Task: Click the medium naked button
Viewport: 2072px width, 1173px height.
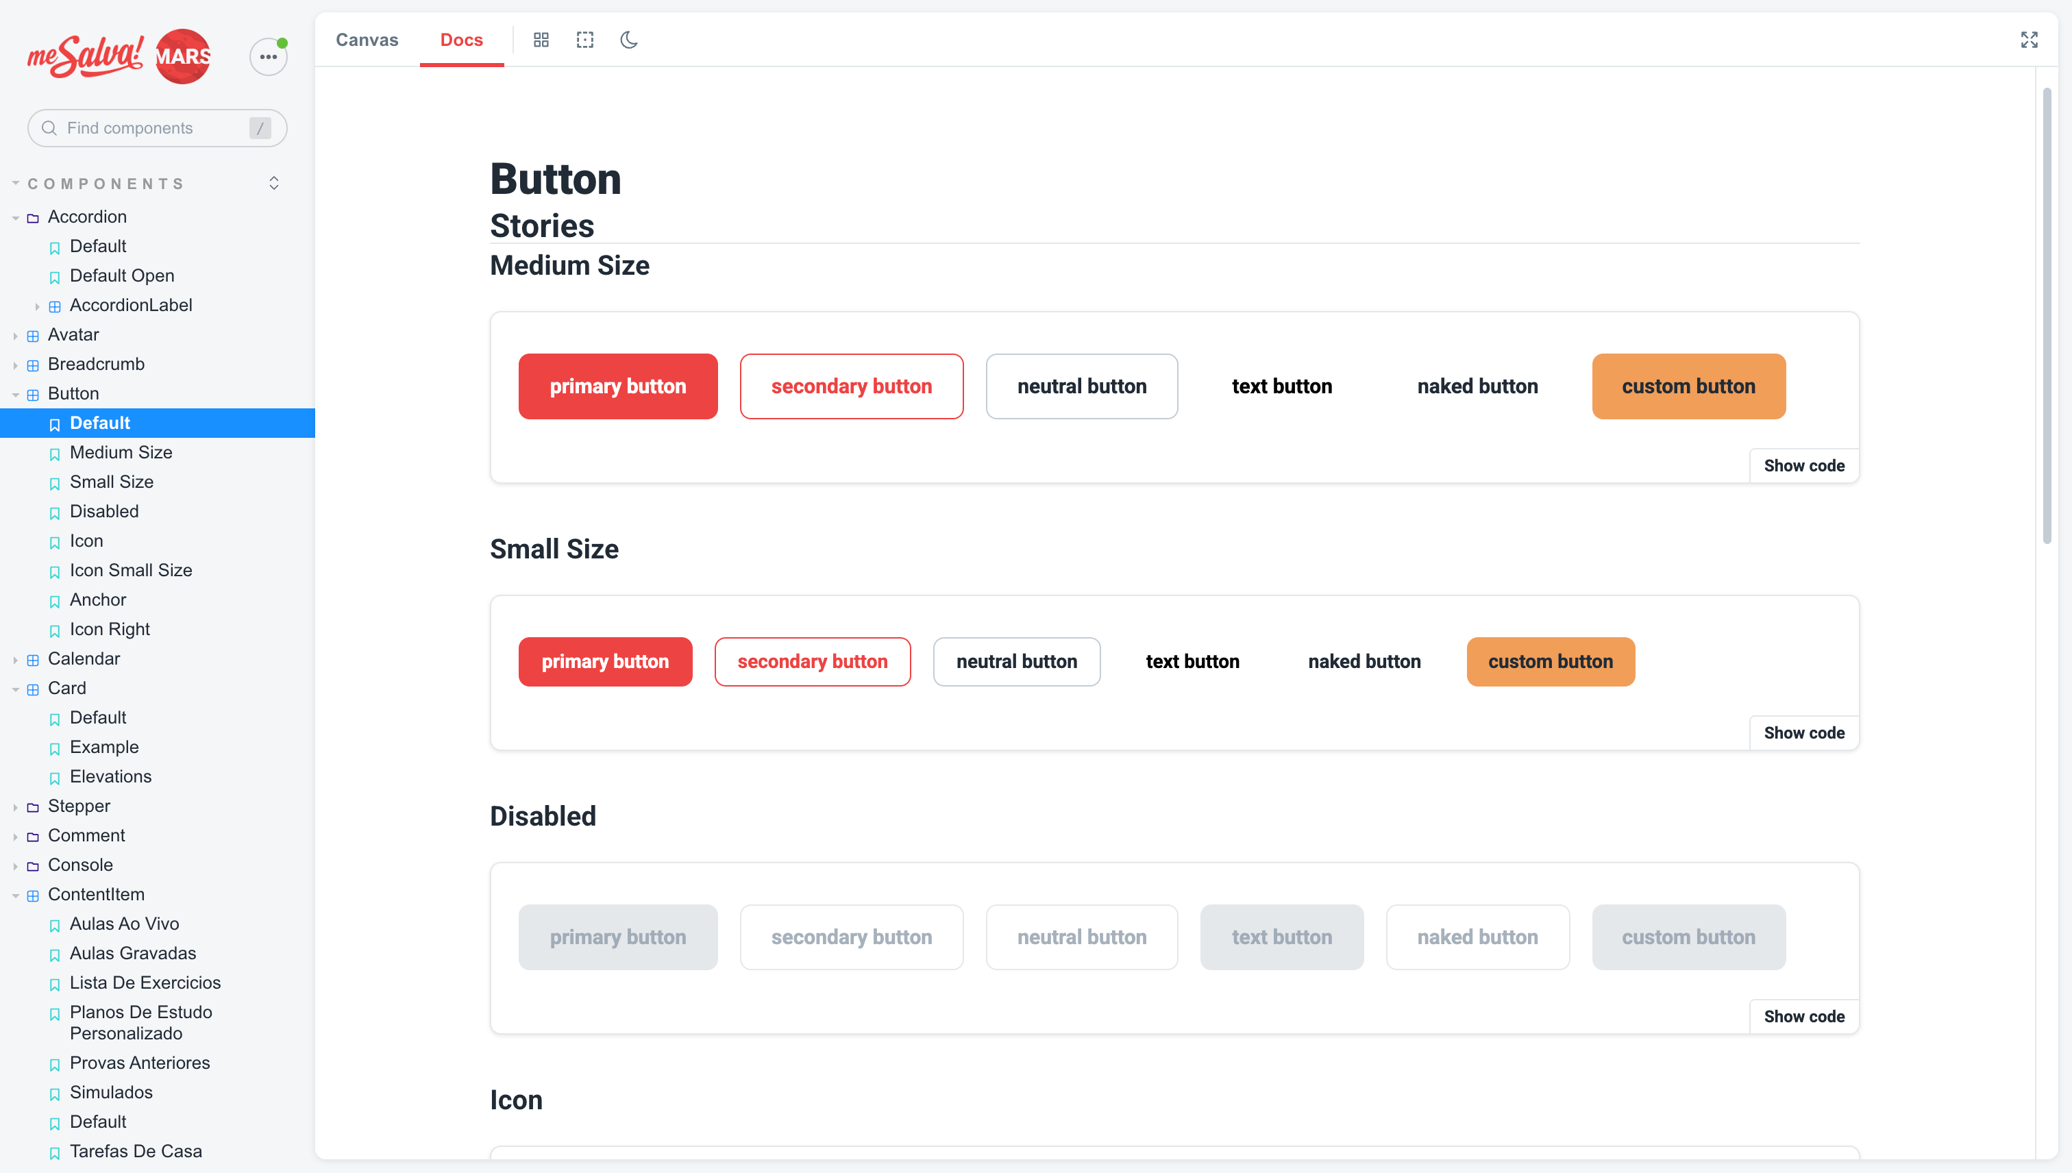Action: [x=1477, y=386]
